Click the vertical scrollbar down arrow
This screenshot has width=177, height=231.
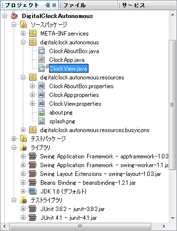click(173, 218)
